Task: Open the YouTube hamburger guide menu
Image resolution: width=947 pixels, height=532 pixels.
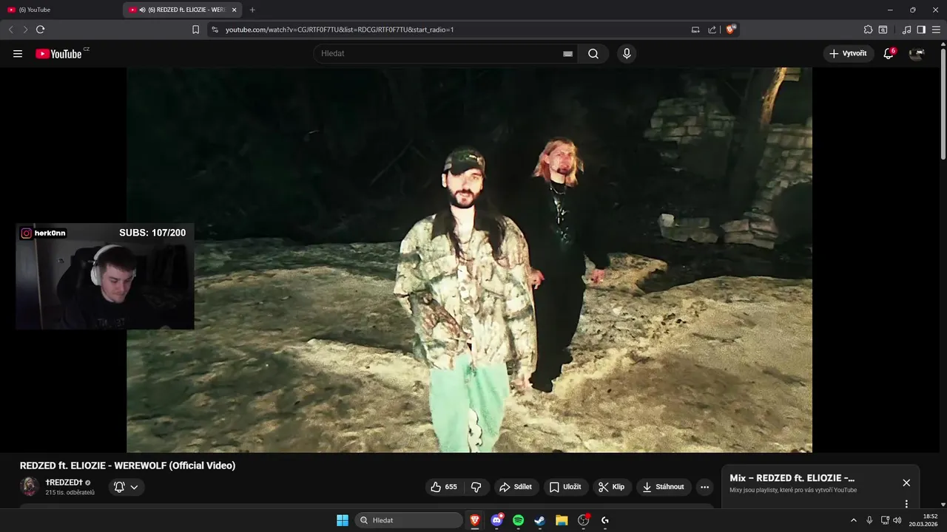Action: [18, 54]
